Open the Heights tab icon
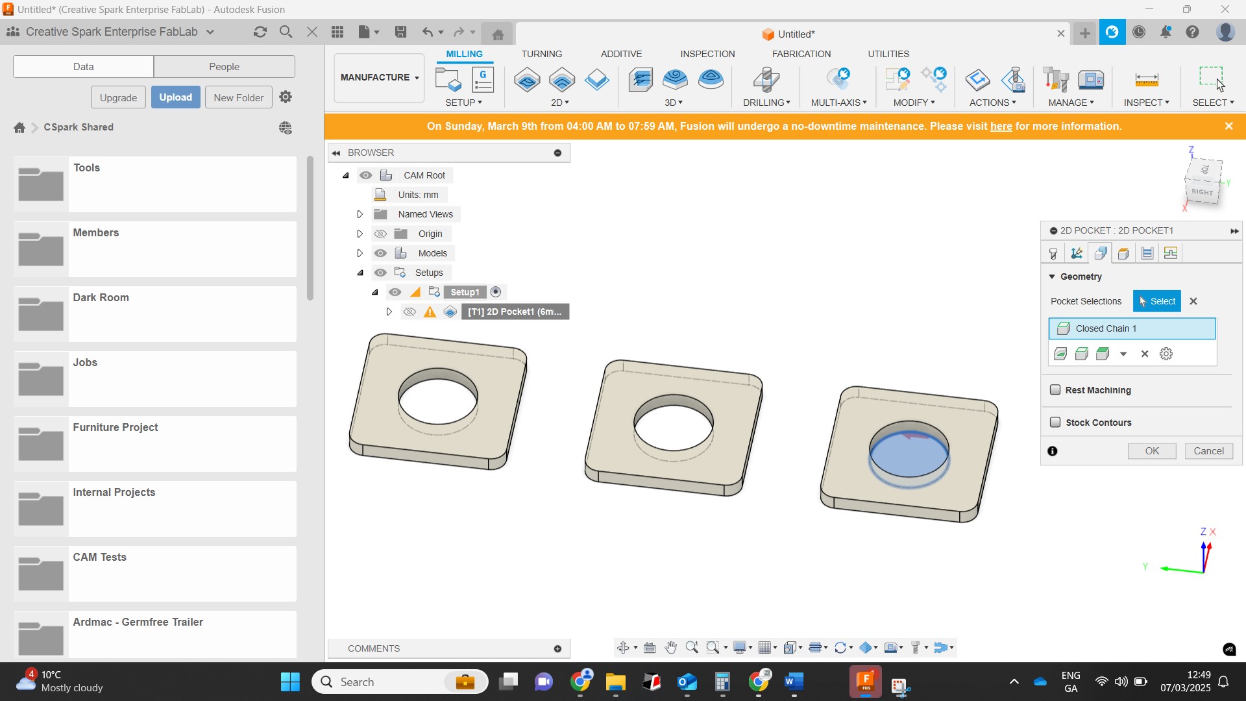Screen dimensions: 1246x701 point(1123,253)
